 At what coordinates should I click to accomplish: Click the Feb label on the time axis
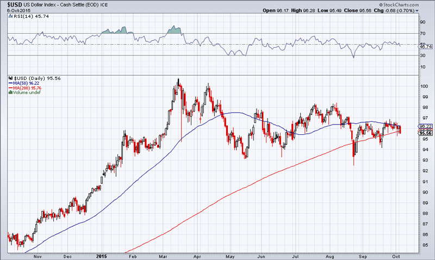[x=133, y=257]
